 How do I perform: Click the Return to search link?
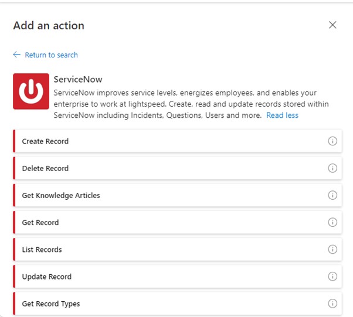point(51,55)
